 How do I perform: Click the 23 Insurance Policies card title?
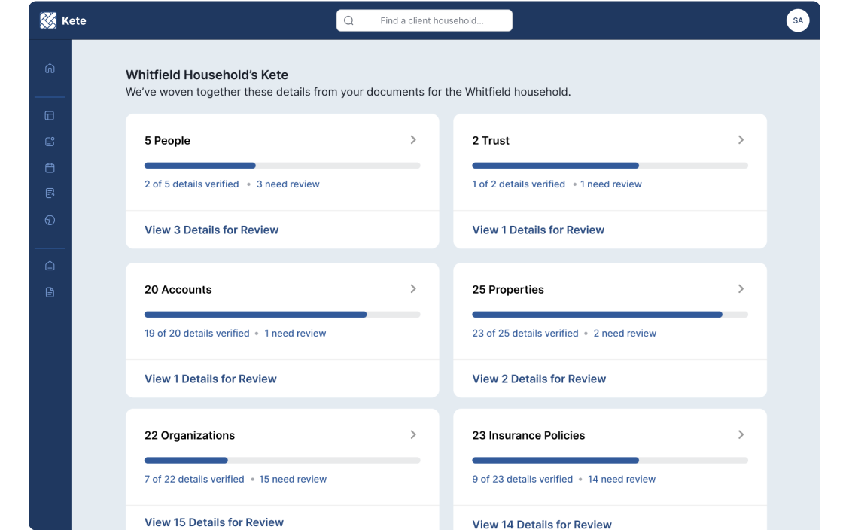pyautogui.click(x=528, y=435)
